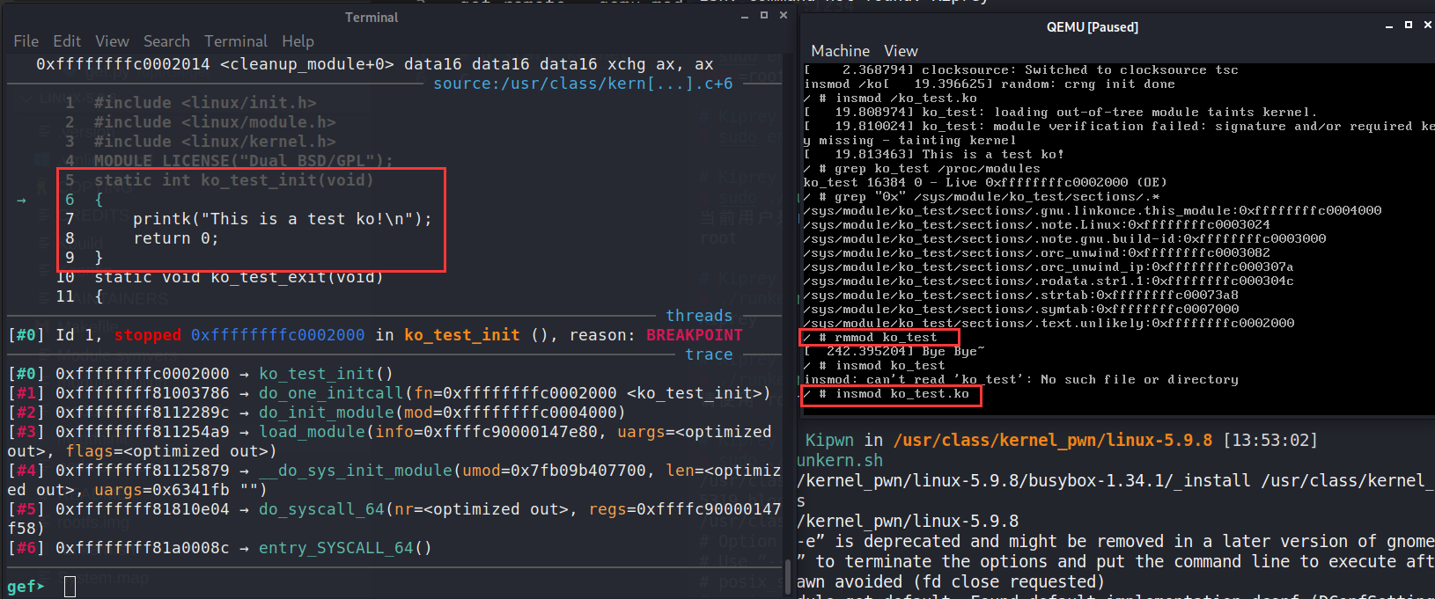Open the QEMU View menu

pyautogui.click(x=901, y=51)
